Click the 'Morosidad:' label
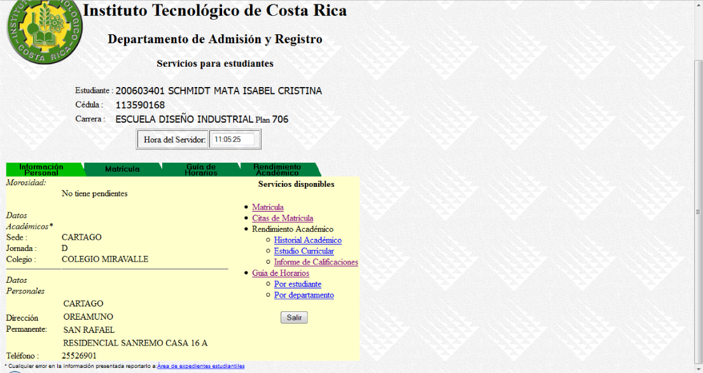The width and height of the screenshot is (703, 373). 26,183
